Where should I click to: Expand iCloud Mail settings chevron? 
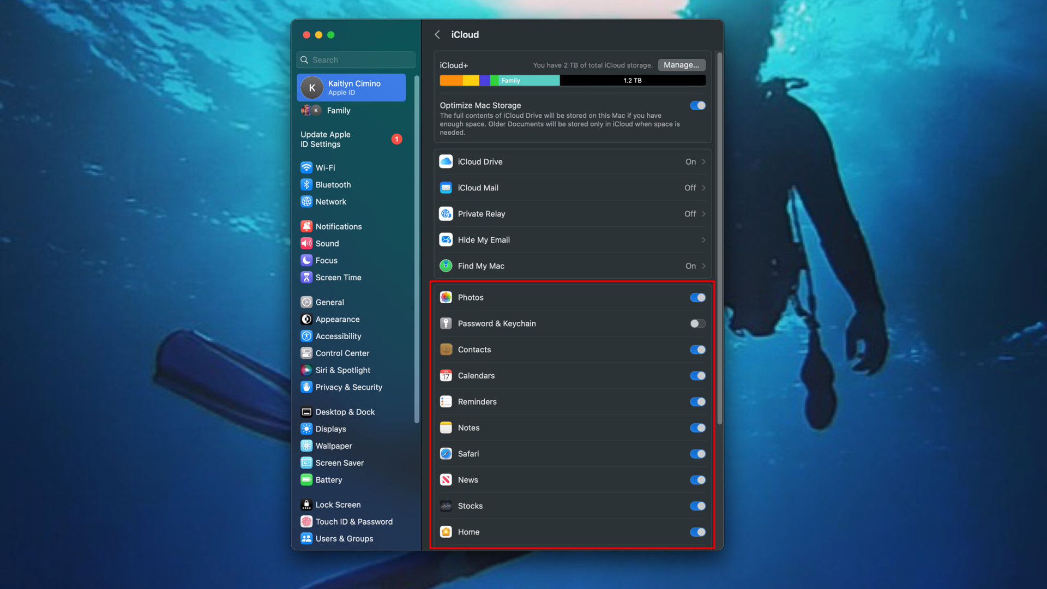[x=703, y=188]
